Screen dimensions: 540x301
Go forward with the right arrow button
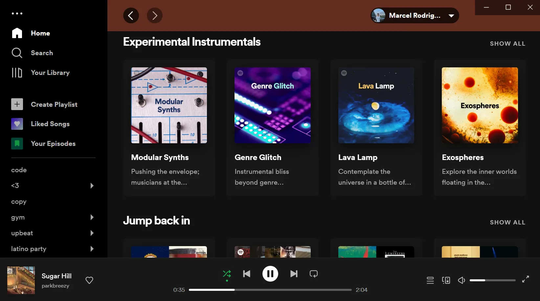155,15
